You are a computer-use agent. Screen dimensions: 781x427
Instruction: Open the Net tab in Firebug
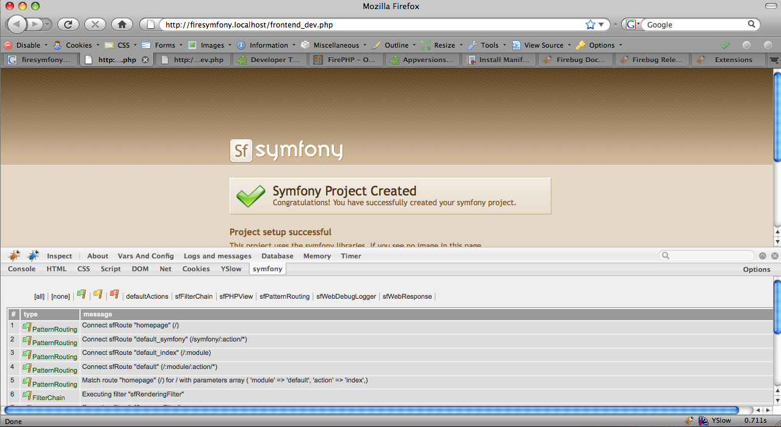165,269
